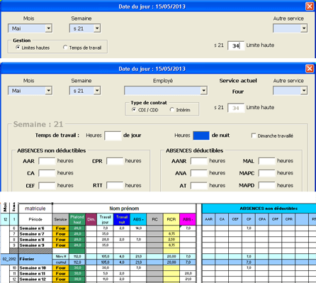
Task: Click the RTT hours input field
Action: [115, 186]
